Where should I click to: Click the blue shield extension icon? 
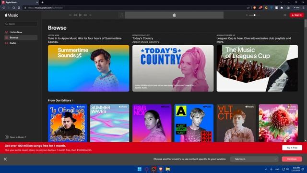tap(272, 8)
